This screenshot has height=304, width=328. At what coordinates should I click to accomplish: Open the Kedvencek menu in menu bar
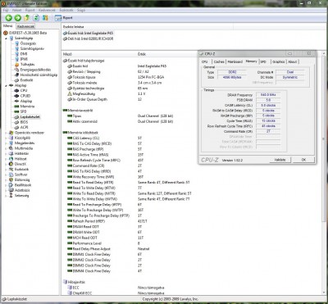pyautogui.click(x=47, y=10)
